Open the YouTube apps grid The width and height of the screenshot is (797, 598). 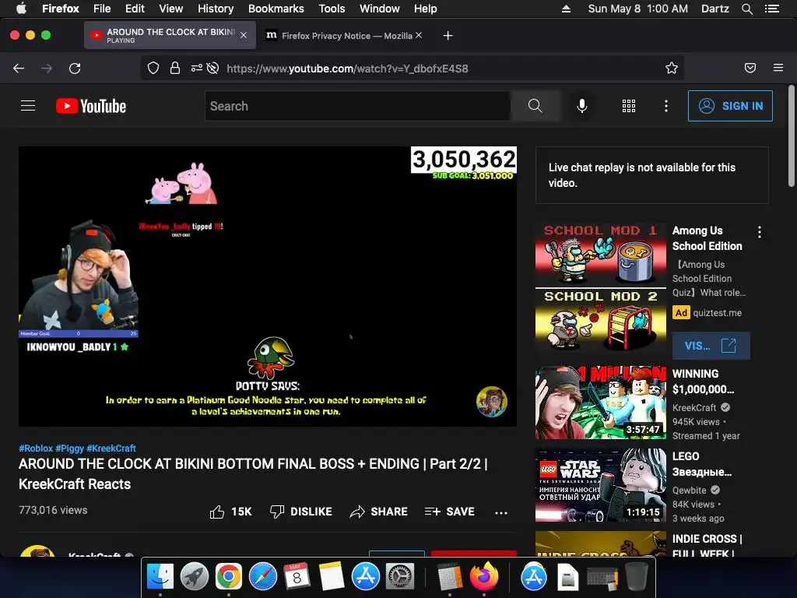(x=629, y=106)
